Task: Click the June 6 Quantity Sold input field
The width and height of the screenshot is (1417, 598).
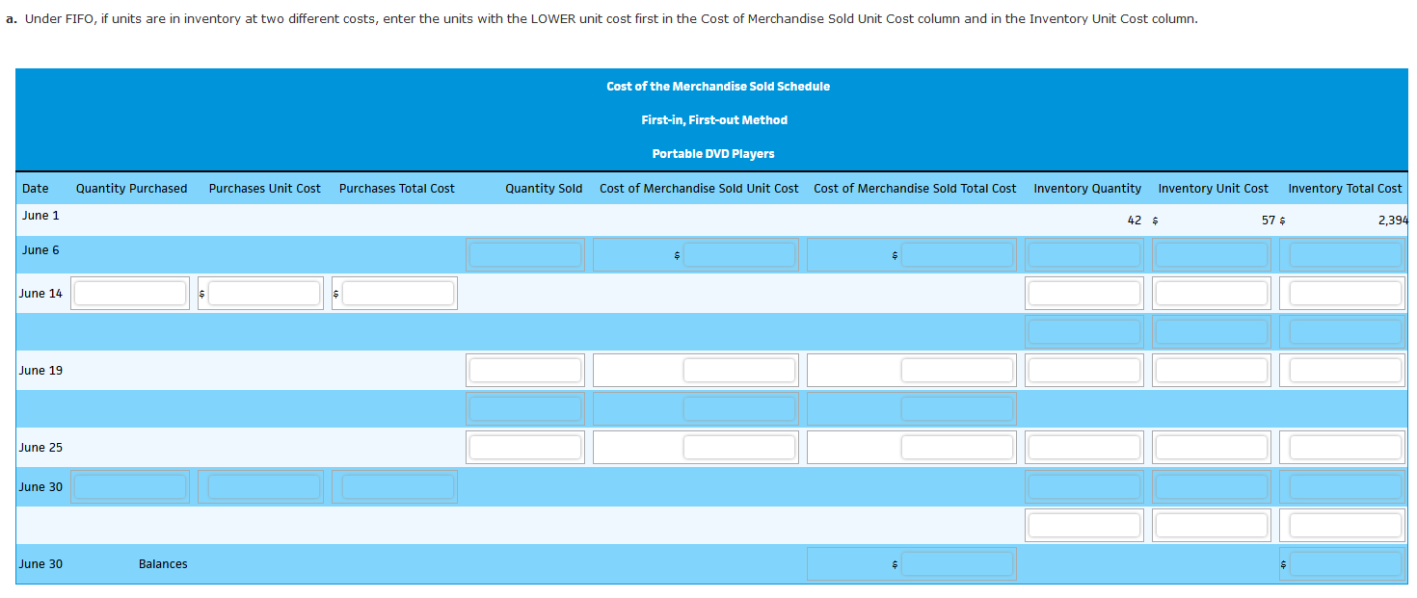Action: (525, 253)
